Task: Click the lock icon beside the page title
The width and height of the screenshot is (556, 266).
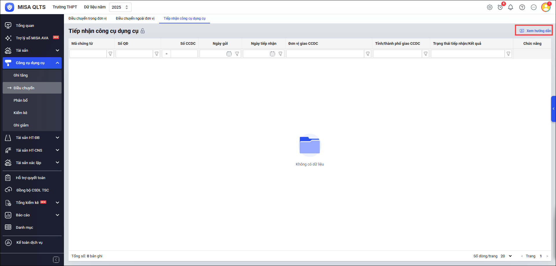Action: 143,31
